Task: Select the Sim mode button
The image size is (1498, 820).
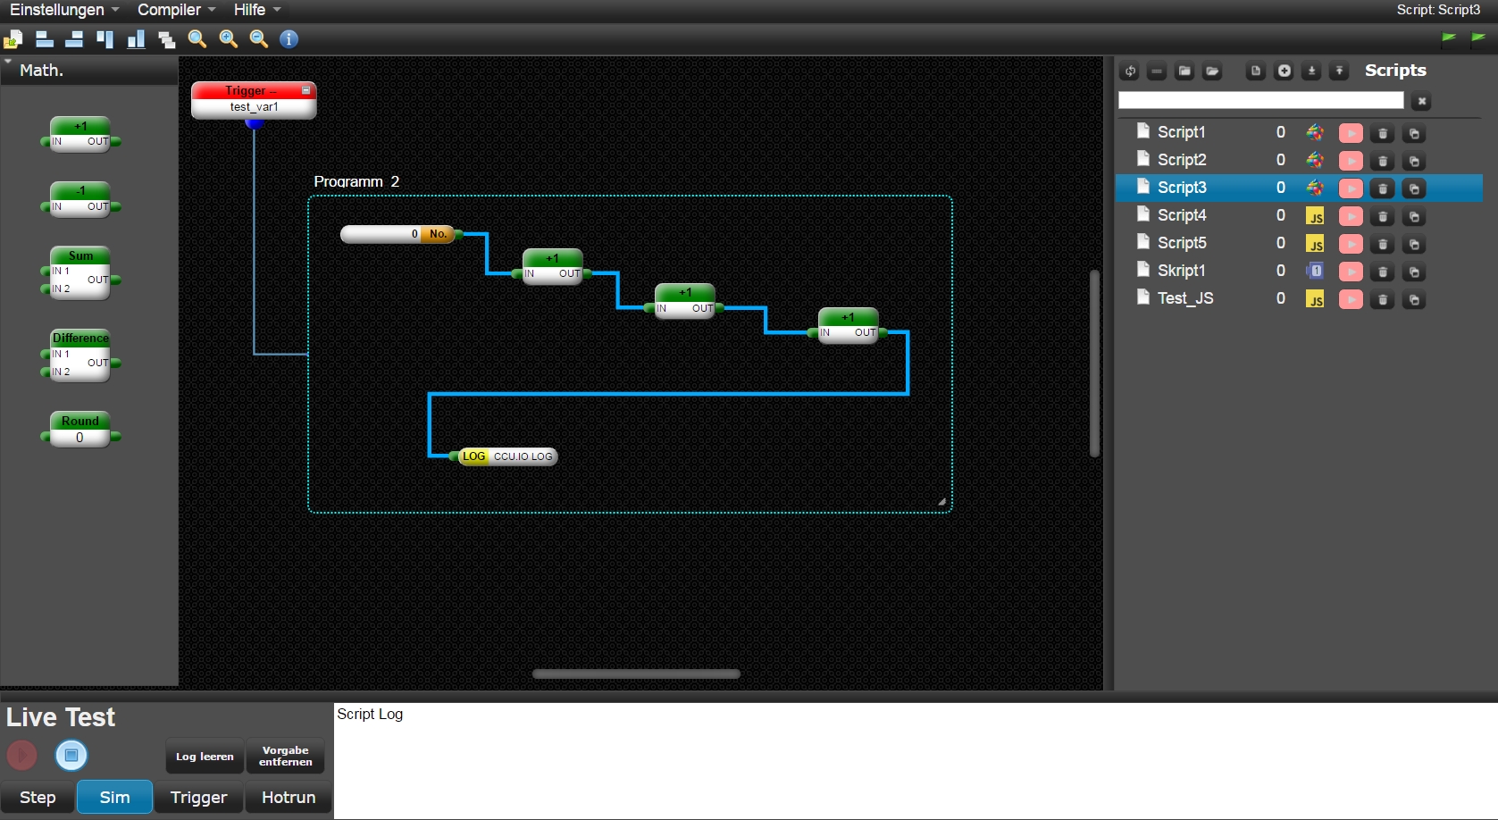Action: pyautogui.click(x=114, y=798)
